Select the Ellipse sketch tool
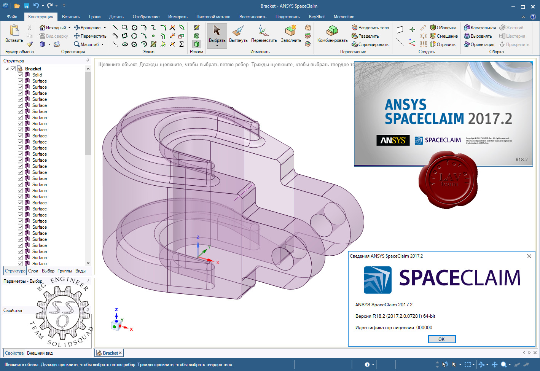Screen dimensions: 540x371 tap(125, 44)
